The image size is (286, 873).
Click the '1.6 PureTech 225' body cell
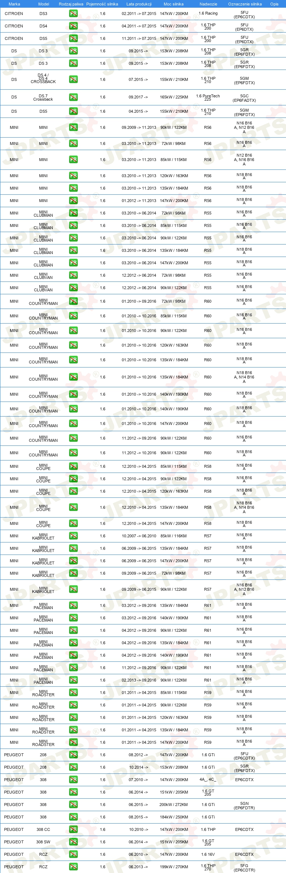(x=208, y=97)
